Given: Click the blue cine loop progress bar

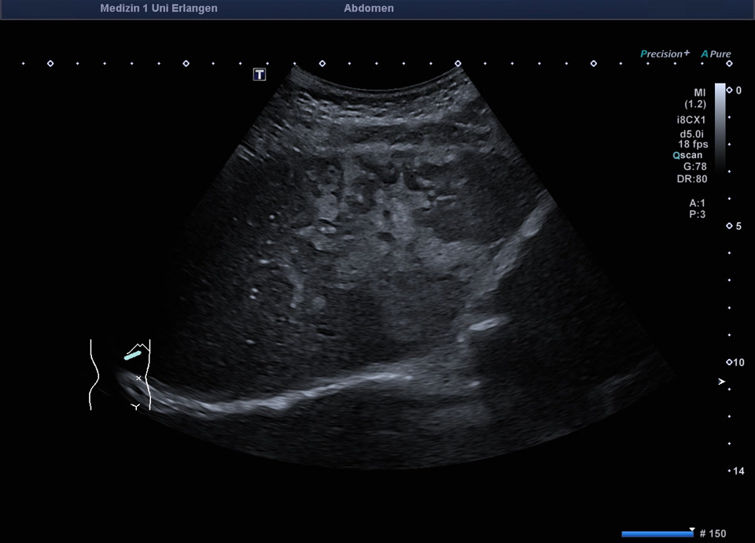Looking at the screenshot, I should pos(657,534).
